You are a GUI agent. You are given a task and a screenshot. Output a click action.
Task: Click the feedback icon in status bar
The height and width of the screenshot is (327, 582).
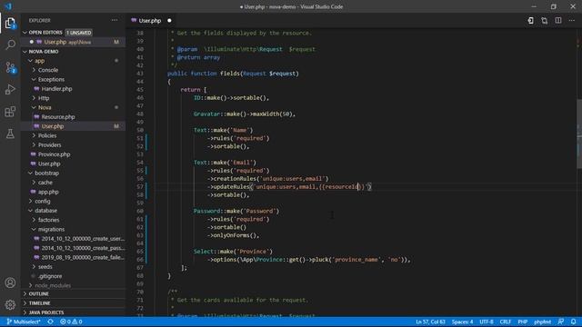coord(561,322)
